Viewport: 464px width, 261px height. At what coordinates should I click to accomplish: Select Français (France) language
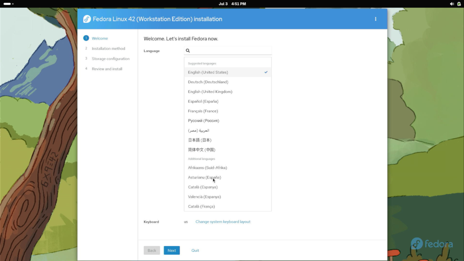coord(228,111)
